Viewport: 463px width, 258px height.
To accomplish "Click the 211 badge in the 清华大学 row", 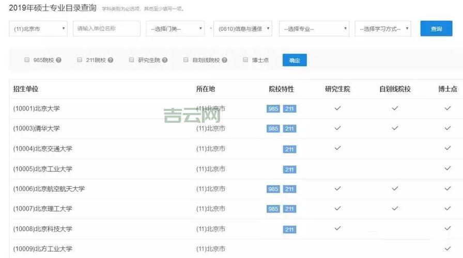I will pos(289,128).
